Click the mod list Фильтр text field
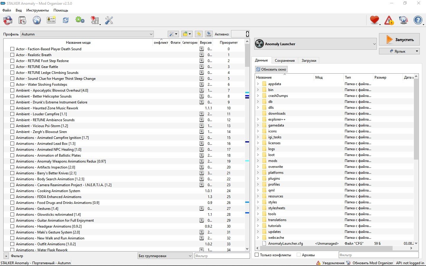 click(222, 256)
